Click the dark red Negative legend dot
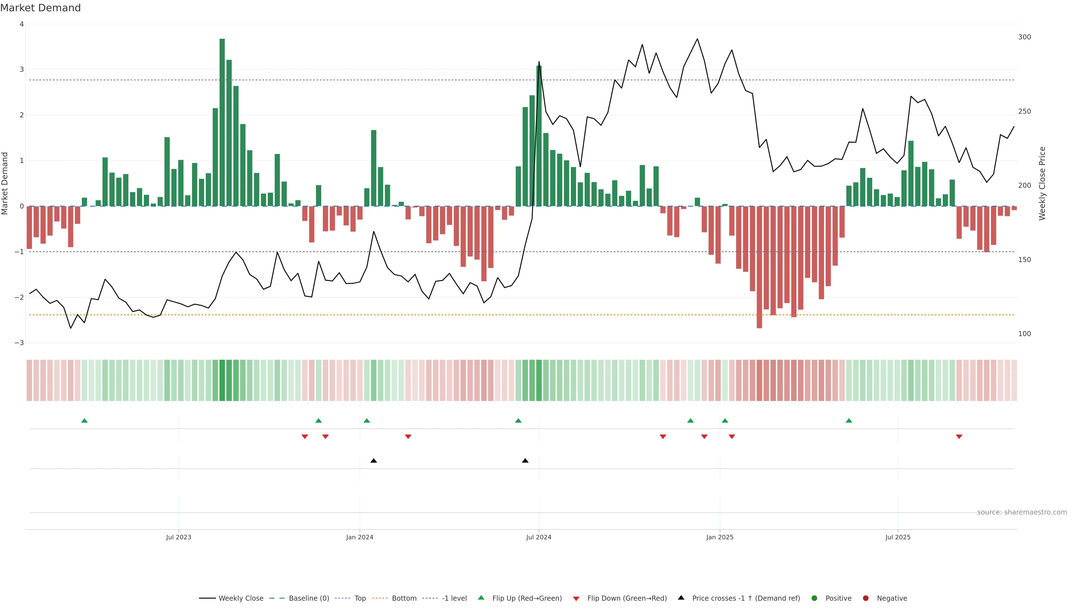This screenshot has height=608, width=1081. click(x=865, y=598)
